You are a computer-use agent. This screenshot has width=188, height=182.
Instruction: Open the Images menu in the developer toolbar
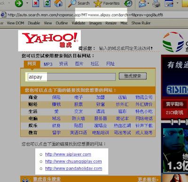click(x=95, y=23)
